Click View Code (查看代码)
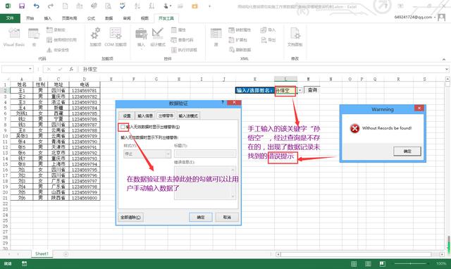The image size is (451, 269). [182, 39]
